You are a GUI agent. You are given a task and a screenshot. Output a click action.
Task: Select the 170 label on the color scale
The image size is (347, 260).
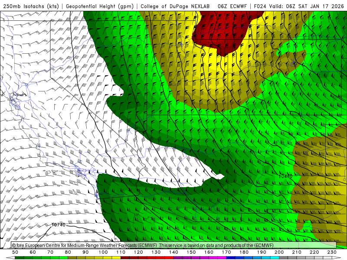(x=226, y=252)
